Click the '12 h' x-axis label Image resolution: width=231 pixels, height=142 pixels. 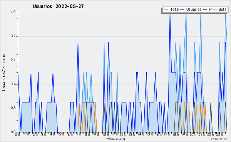[x=123, y=134]
